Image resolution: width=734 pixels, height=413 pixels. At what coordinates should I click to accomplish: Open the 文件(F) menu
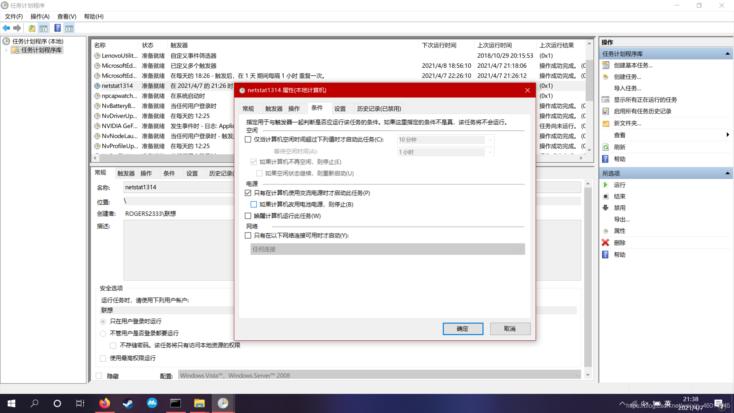click(x=14, y=16)
